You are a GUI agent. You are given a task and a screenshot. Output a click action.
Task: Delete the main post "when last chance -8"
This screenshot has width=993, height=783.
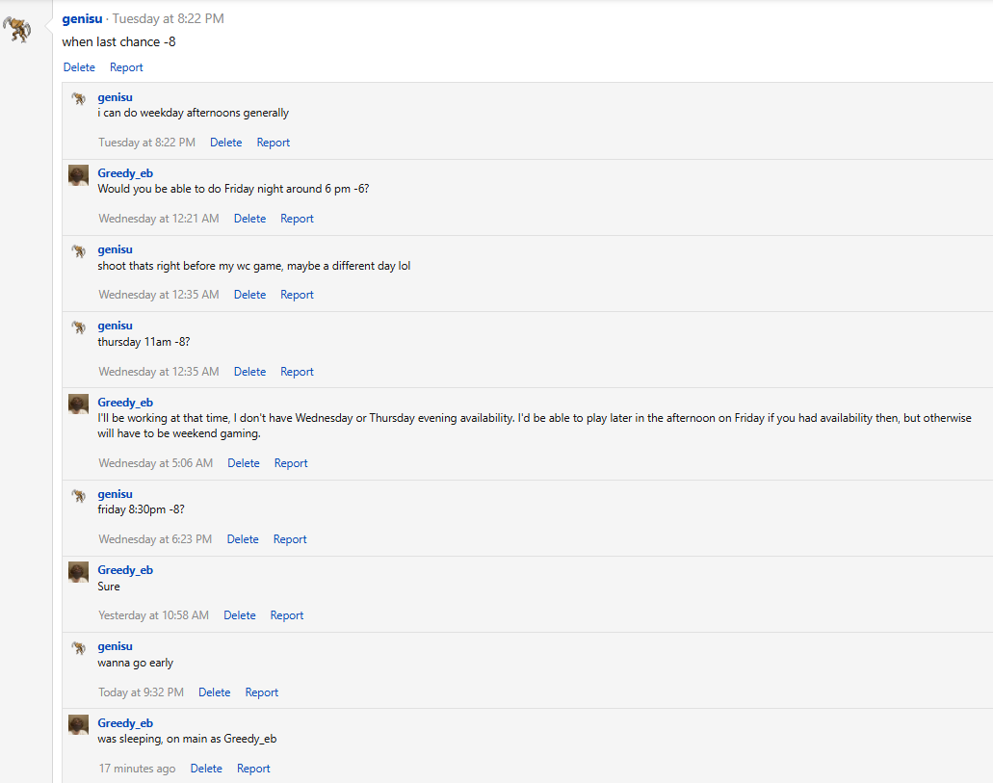coord(79,67)
